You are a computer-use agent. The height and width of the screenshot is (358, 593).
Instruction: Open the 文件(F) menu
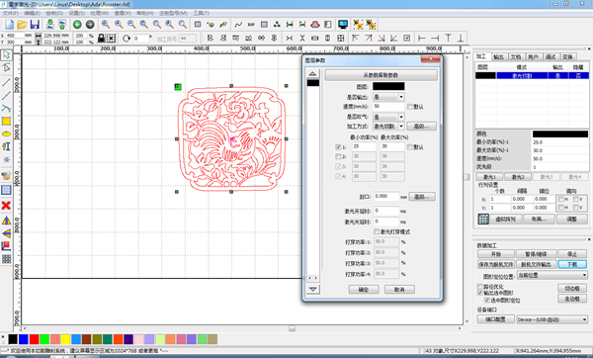point(10,13)
